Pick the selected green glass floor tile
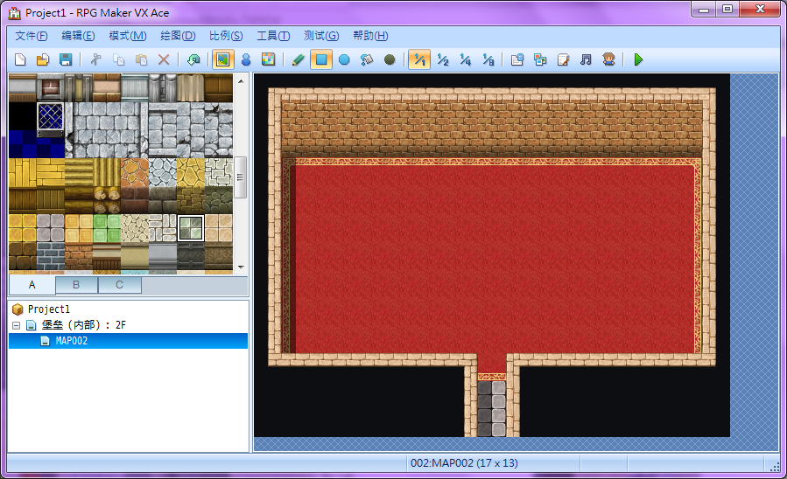This screenshot has width=787, height=479. [x=191, y=228]
